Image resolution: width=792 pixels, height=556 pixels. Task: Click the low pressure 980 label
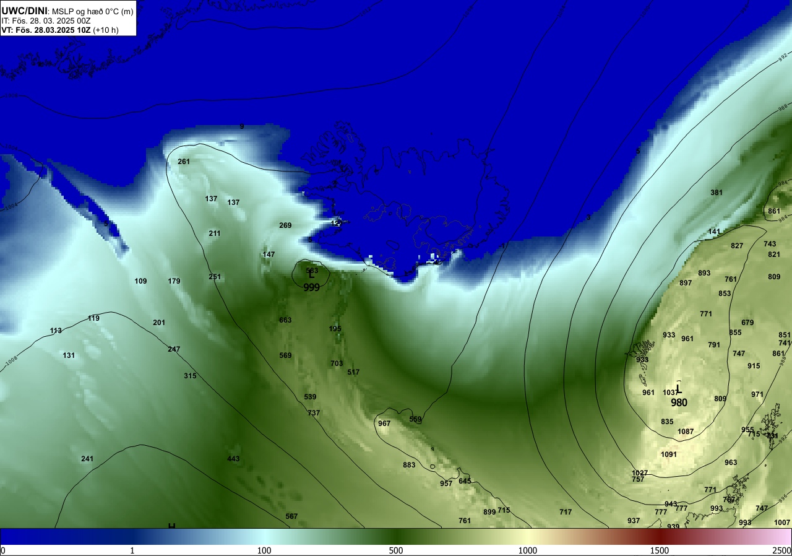point(679,402)
